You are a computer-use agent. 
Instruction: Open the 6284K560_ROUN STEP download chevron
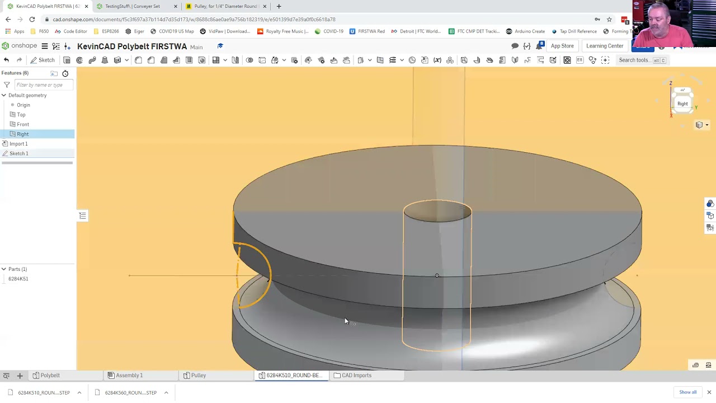coord(166,393)
